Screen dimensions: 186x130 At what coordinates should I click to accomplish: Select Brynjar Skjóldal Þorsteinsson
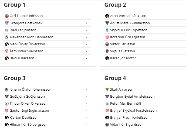(x=133, y=111)
